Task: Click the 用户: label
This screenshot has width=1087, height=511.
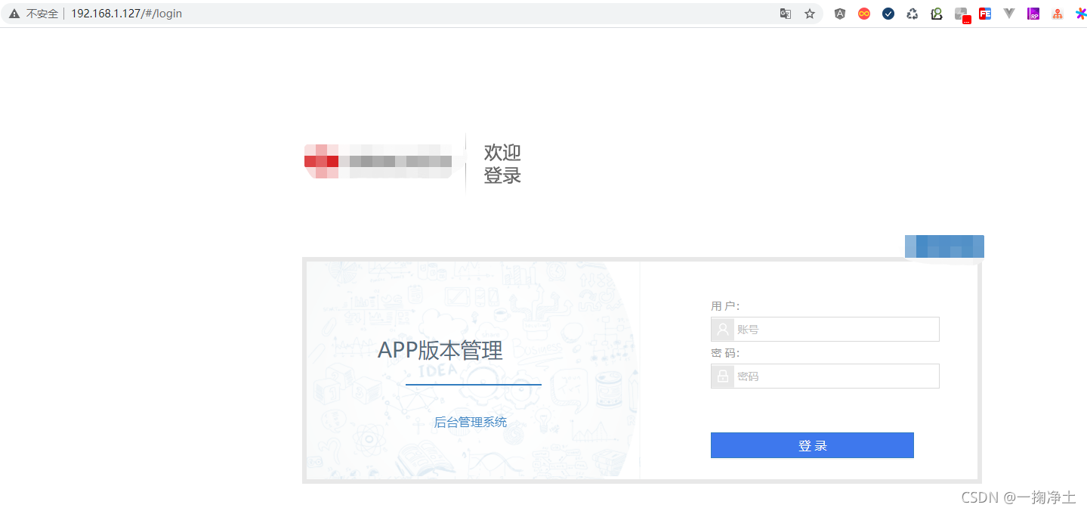Action: point(725,306)
